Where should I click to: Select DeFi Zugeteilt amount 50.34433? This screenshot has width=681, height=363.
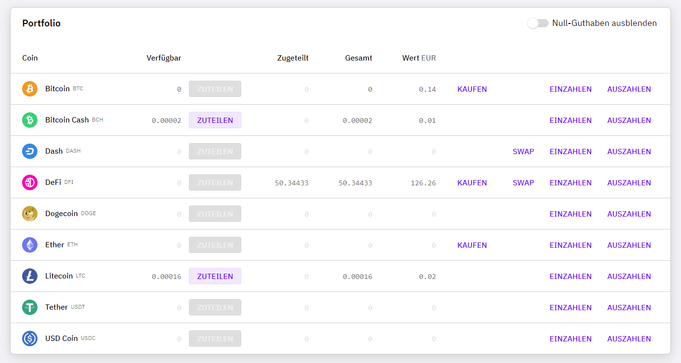292,183
